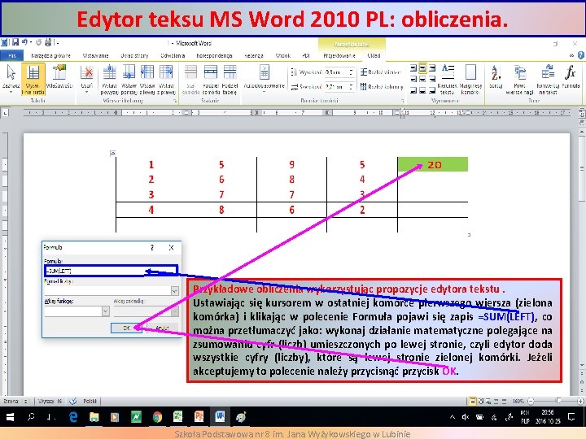Click zoom in plus button

coord(580,402)
